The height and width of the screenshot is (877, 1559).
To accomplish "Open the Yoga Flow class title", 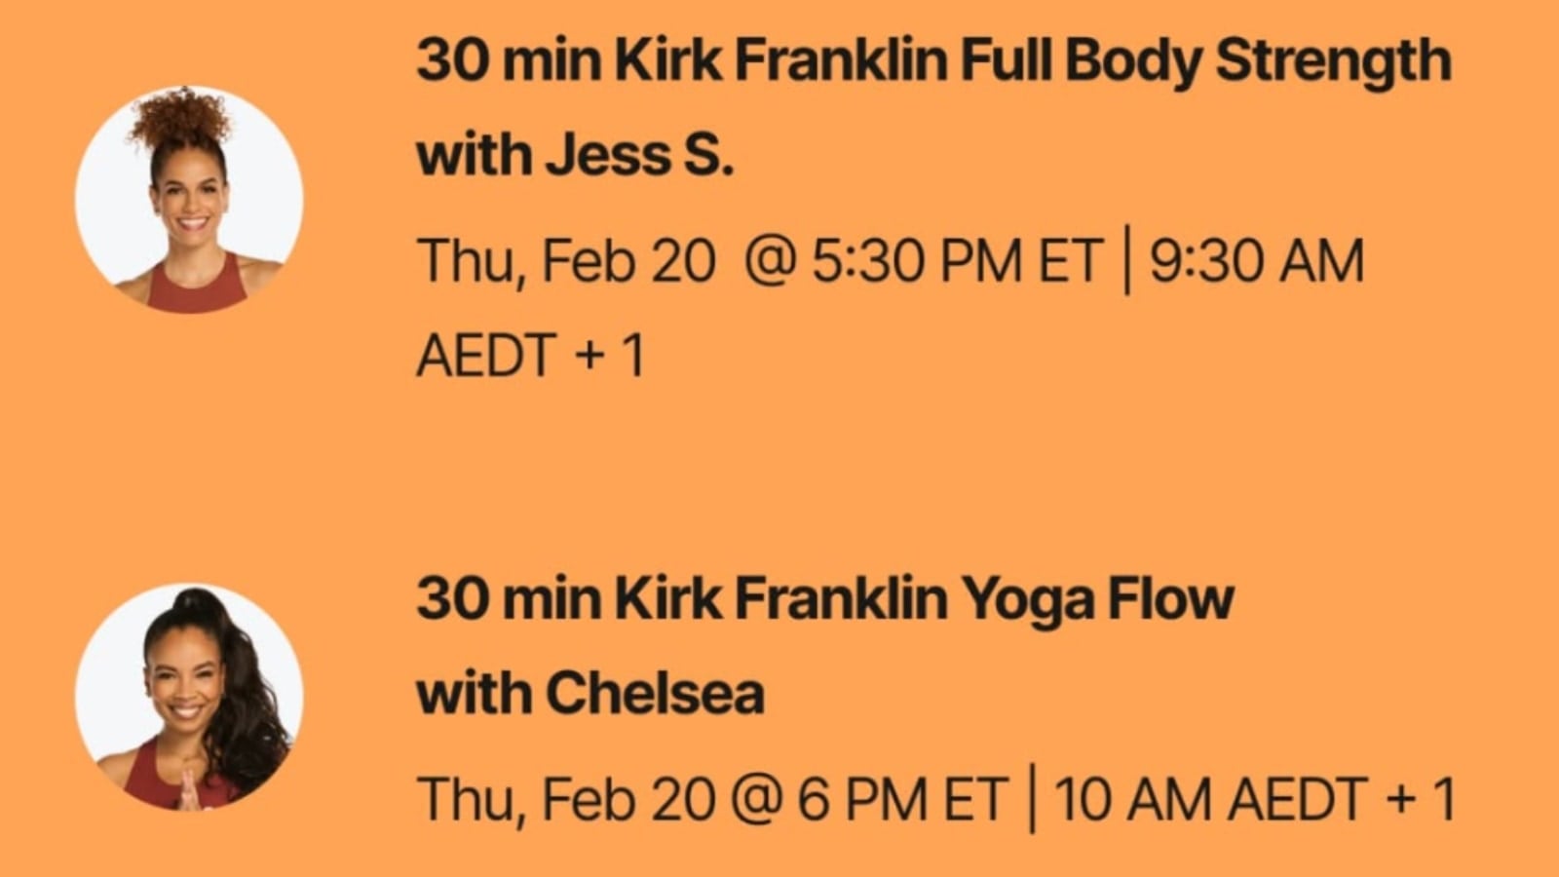I will click(824, 598).
